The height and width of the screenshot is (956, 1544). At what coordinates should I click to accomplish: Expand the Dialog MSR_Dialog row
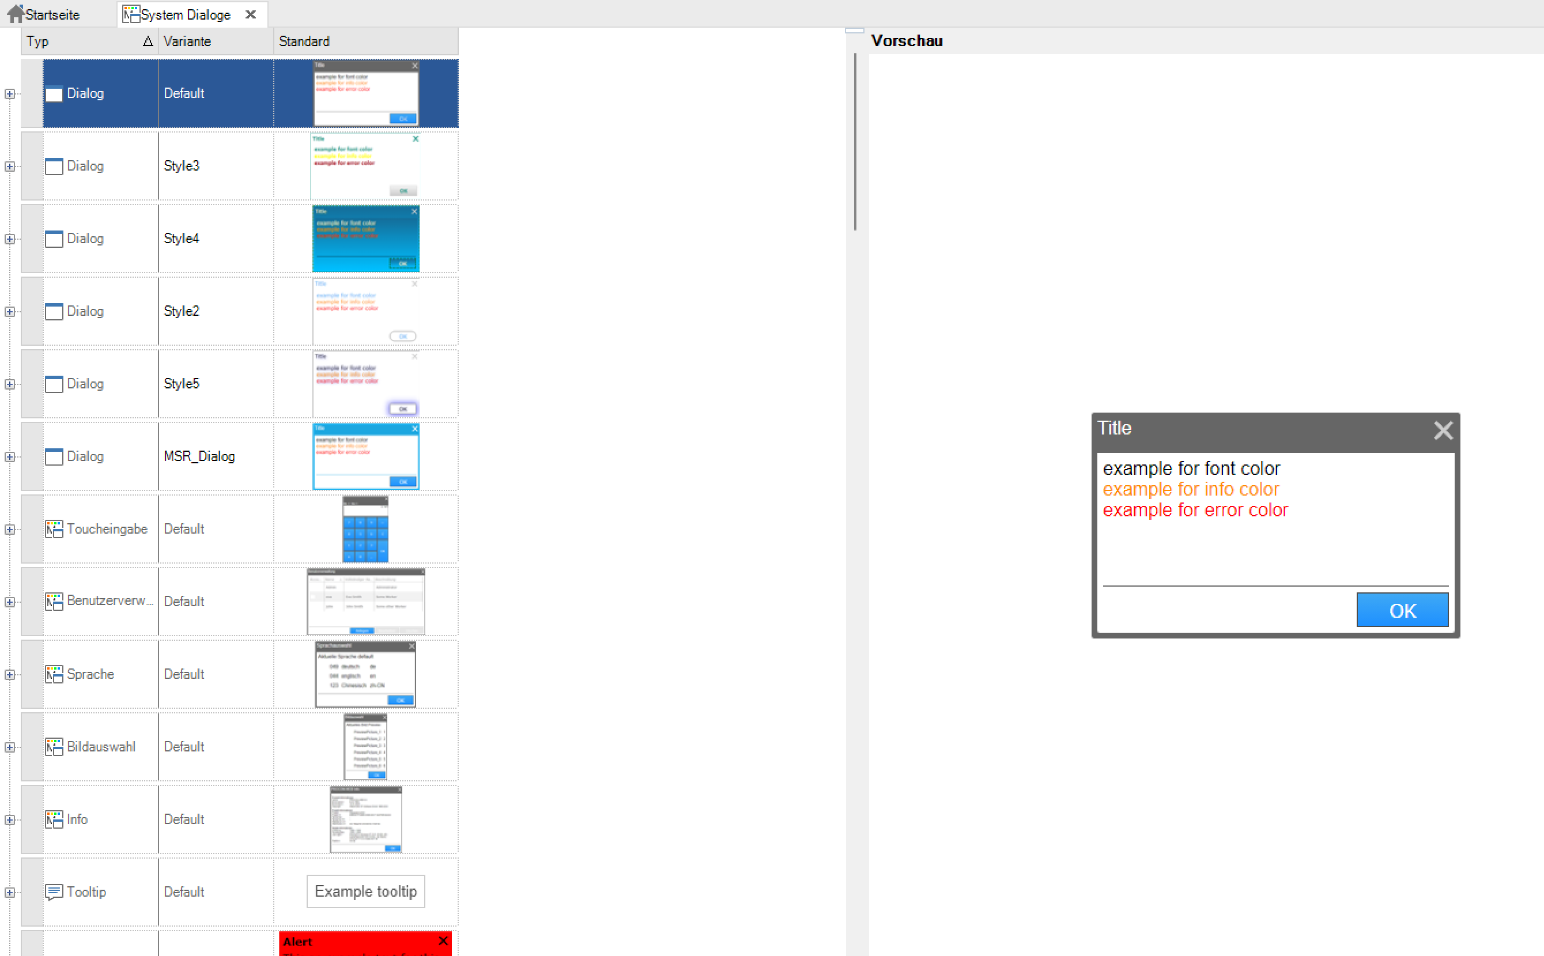pos(9,456)
